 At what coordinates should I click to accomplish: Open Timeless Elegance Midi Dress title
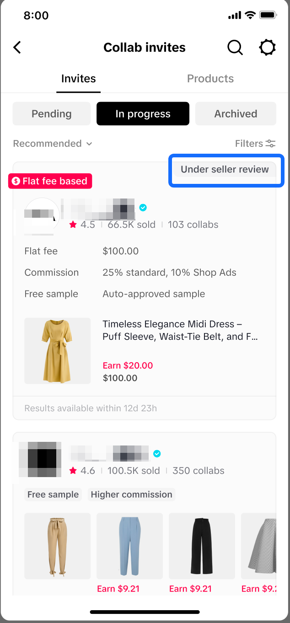pyautogui.click(x=180, y=331)
